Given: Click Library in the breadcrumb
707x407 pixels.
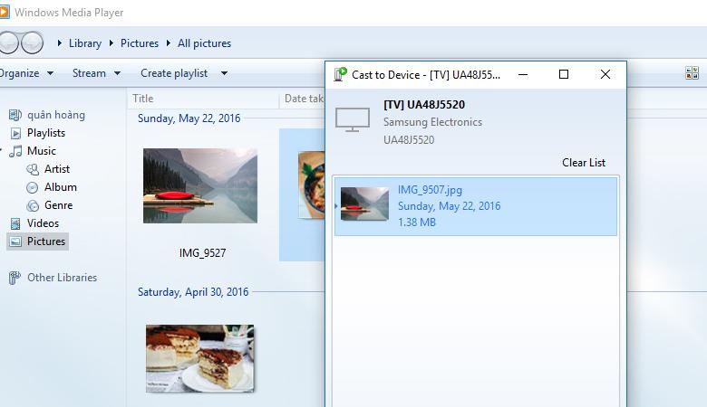Looking at the screenshot, I should click(85, 43).
